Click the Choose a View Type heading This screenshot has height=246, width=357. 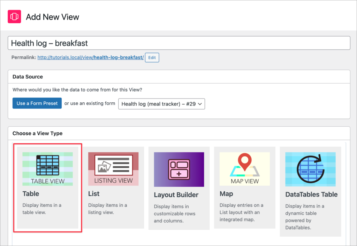pyautogui.click(x=38, y=133)
